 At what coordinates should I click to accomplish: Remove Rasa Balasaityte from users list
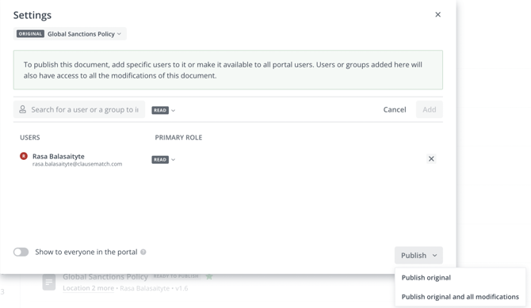coord(431,158)
